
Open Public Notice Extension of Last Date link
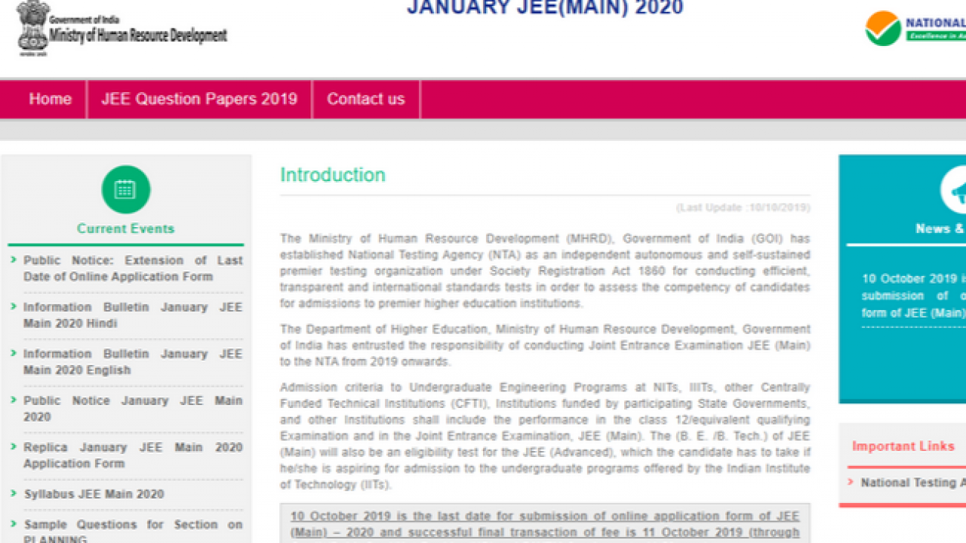pyautogui.click(x=133, y=268)
